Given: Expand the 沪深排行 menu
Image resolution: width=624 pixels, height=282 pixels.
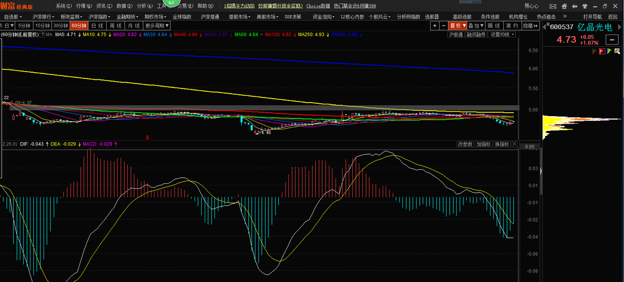Looking at the screenshot, I should pos(44,17).
